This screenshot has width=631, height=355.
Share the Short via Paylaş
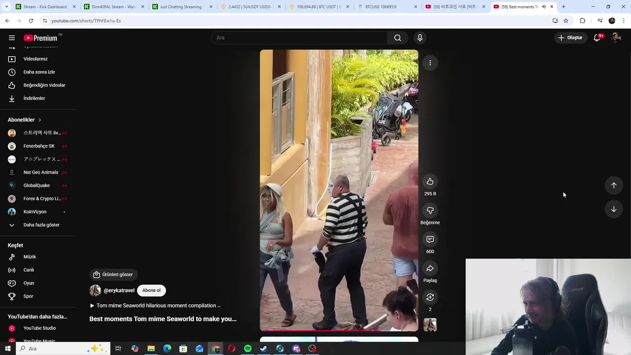point(430,269)
